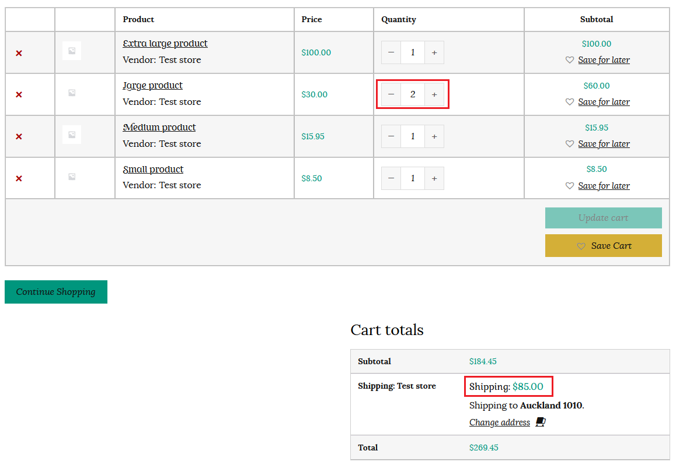Image resolution: width=676 pixels, height=465 pixels.
Task: Click Medium product thumbnail image
Action: pyautogui.click(x=72, y=135)
